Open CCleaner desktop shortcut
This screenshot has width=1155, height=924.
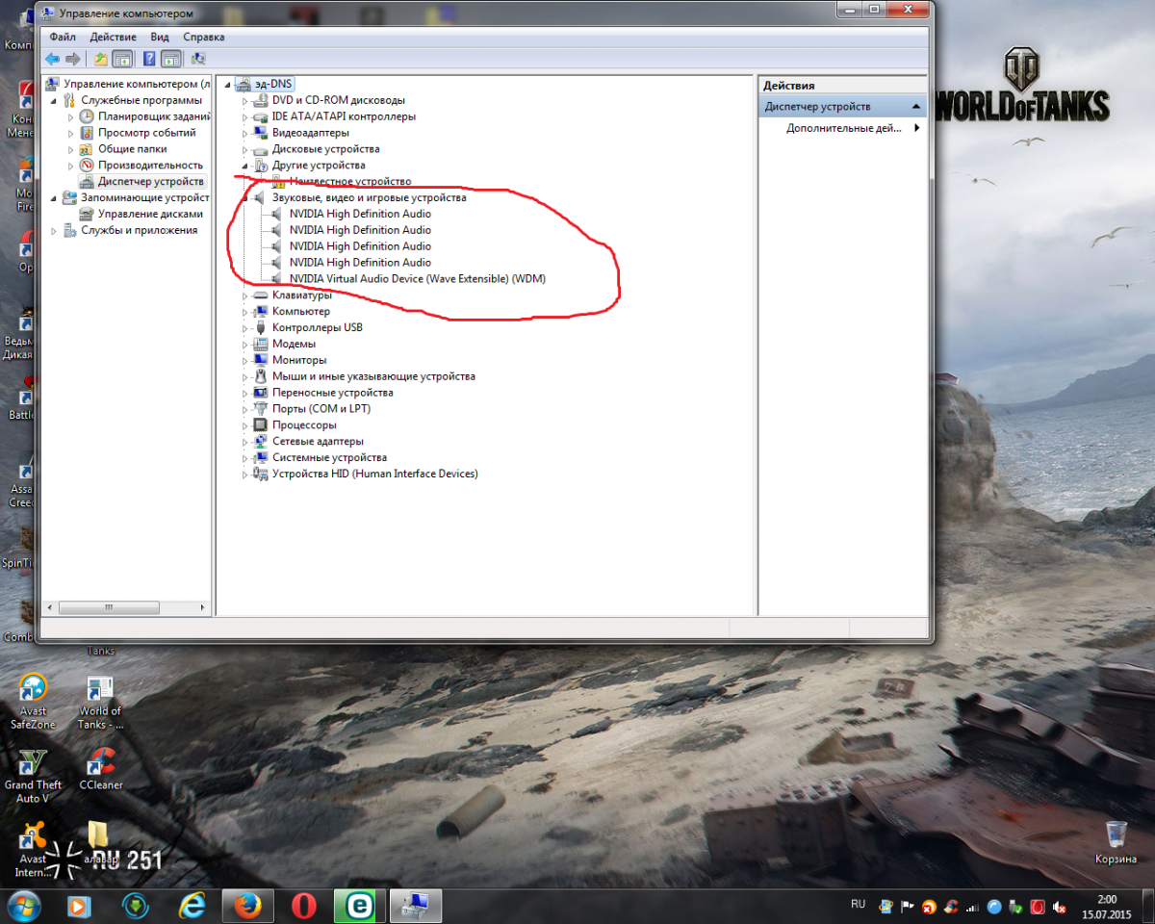coord(100,768)
